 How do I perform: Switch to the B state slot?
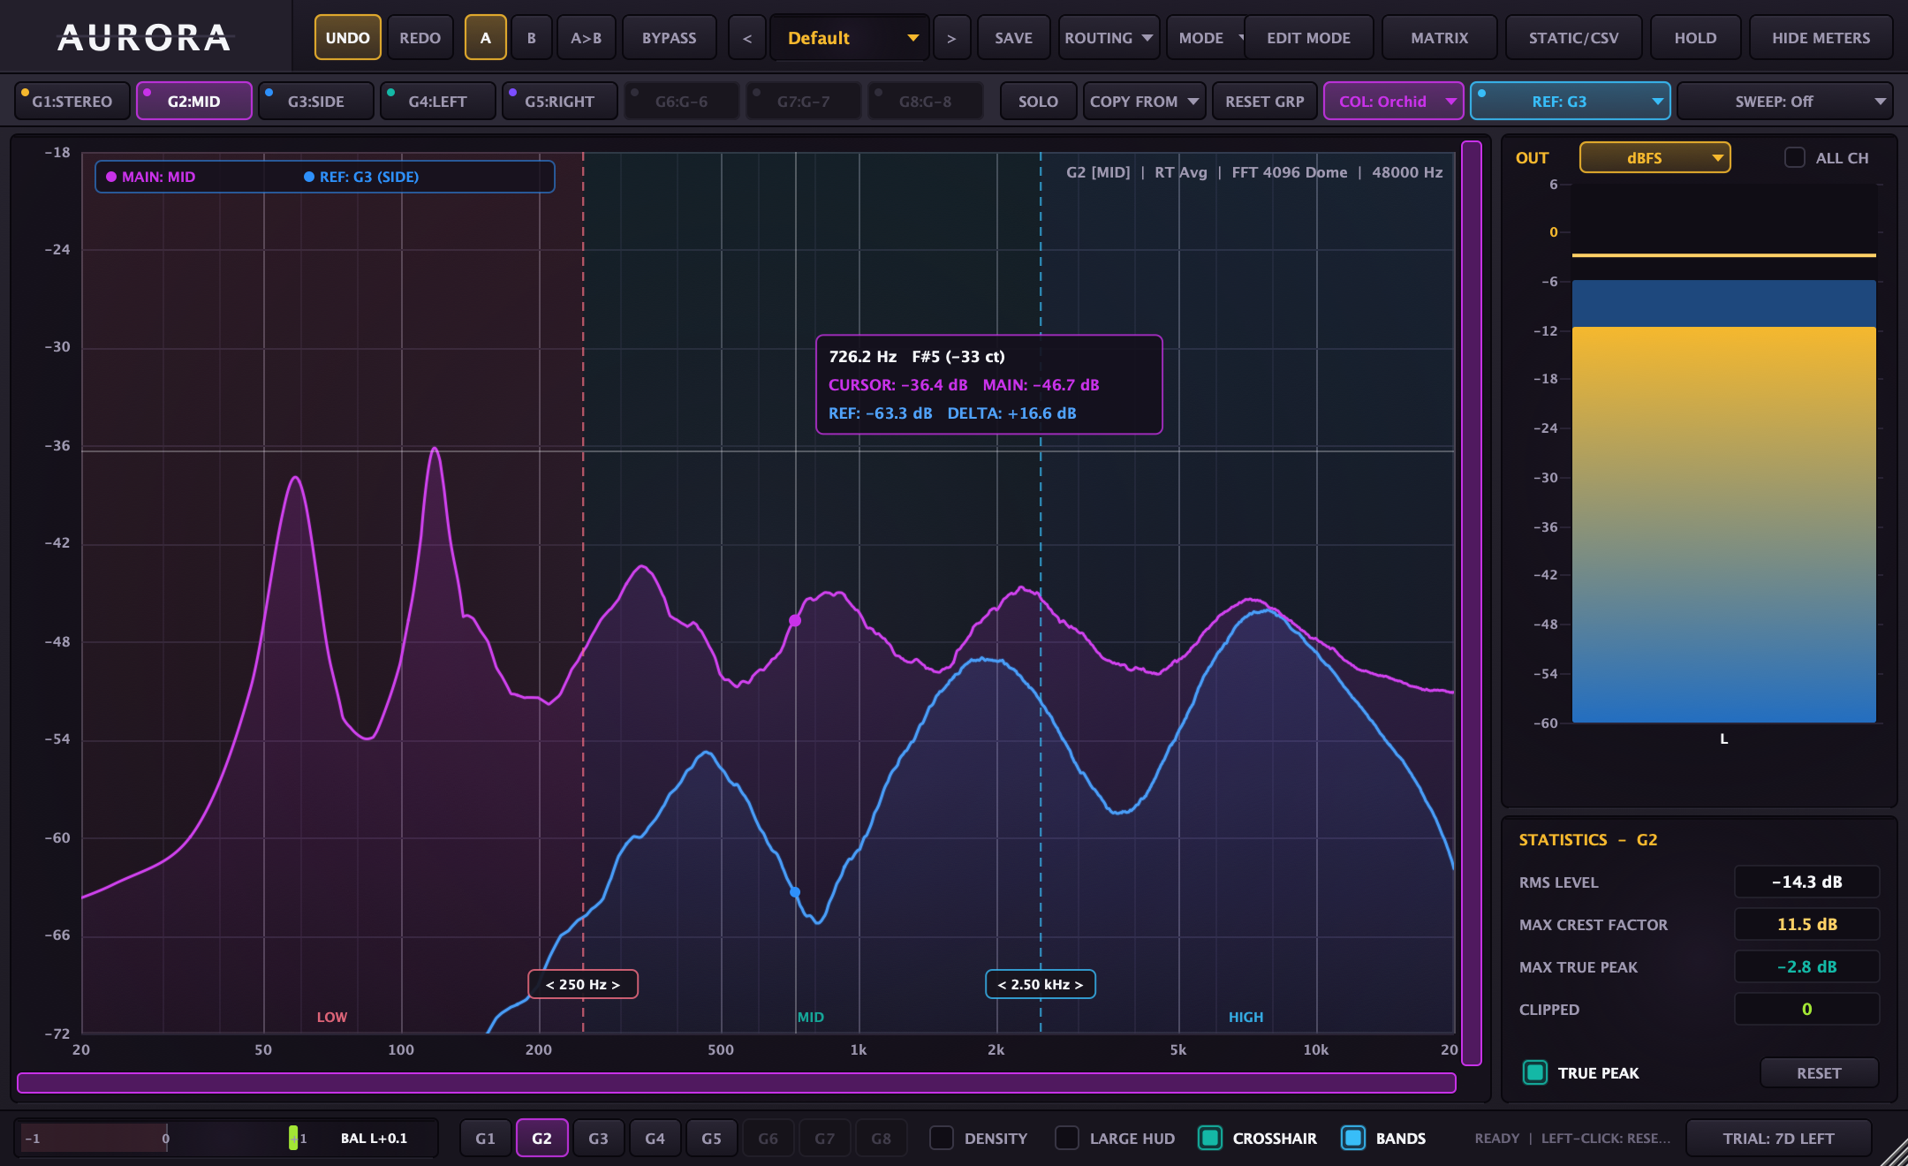click(x=531, y=38)
